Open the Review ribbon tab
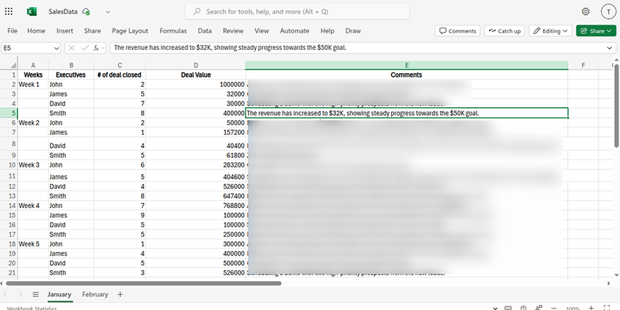Screen dimensions: 620x310 click(x=233, y=31)
